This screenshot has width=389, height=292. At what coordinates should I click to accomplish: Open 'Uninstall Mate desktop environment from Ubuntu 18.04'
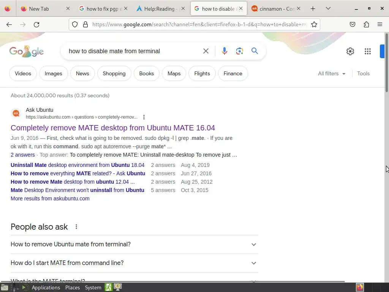(x=77, y=165)
